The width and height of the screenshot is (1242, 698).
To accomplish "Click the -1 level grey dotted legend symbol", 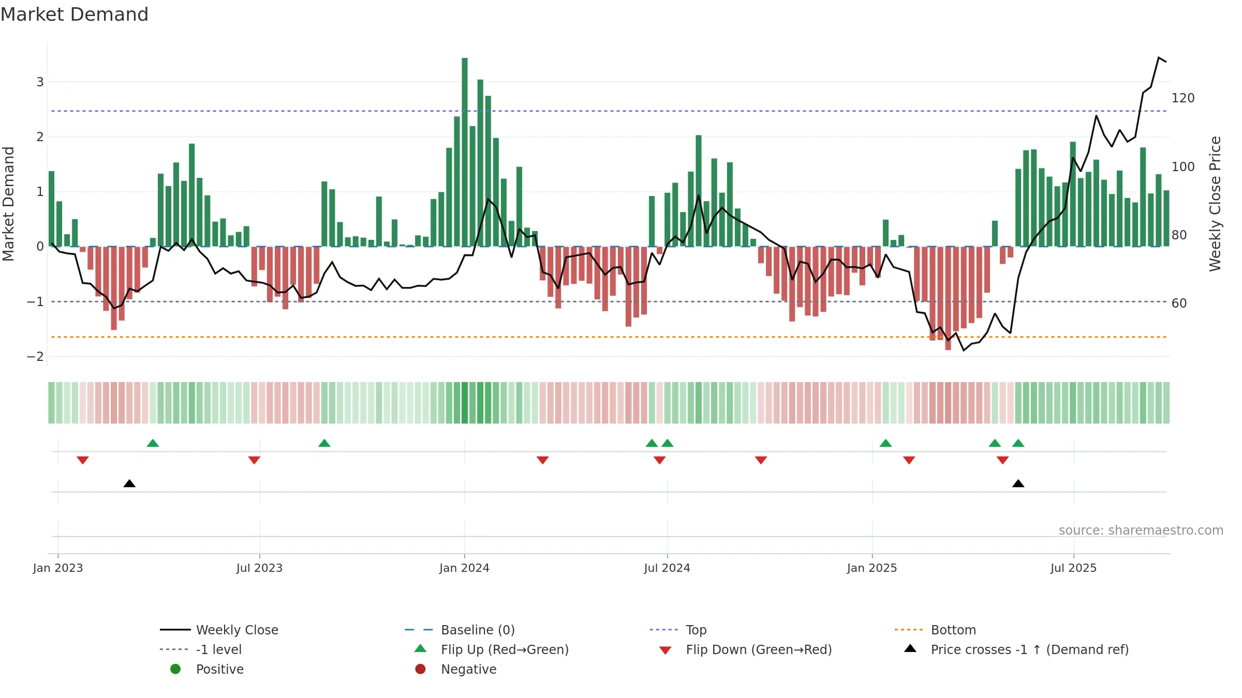I will click(x=174, y=649).
